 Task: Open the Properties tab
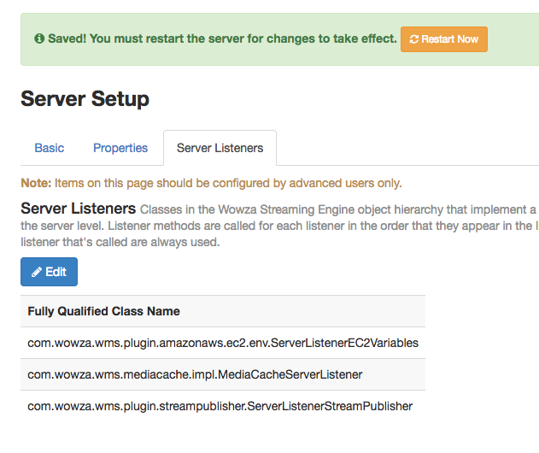pos(120,148)
